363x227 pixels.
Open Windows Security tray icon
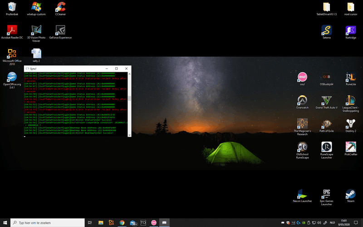[x=288, y=222]
